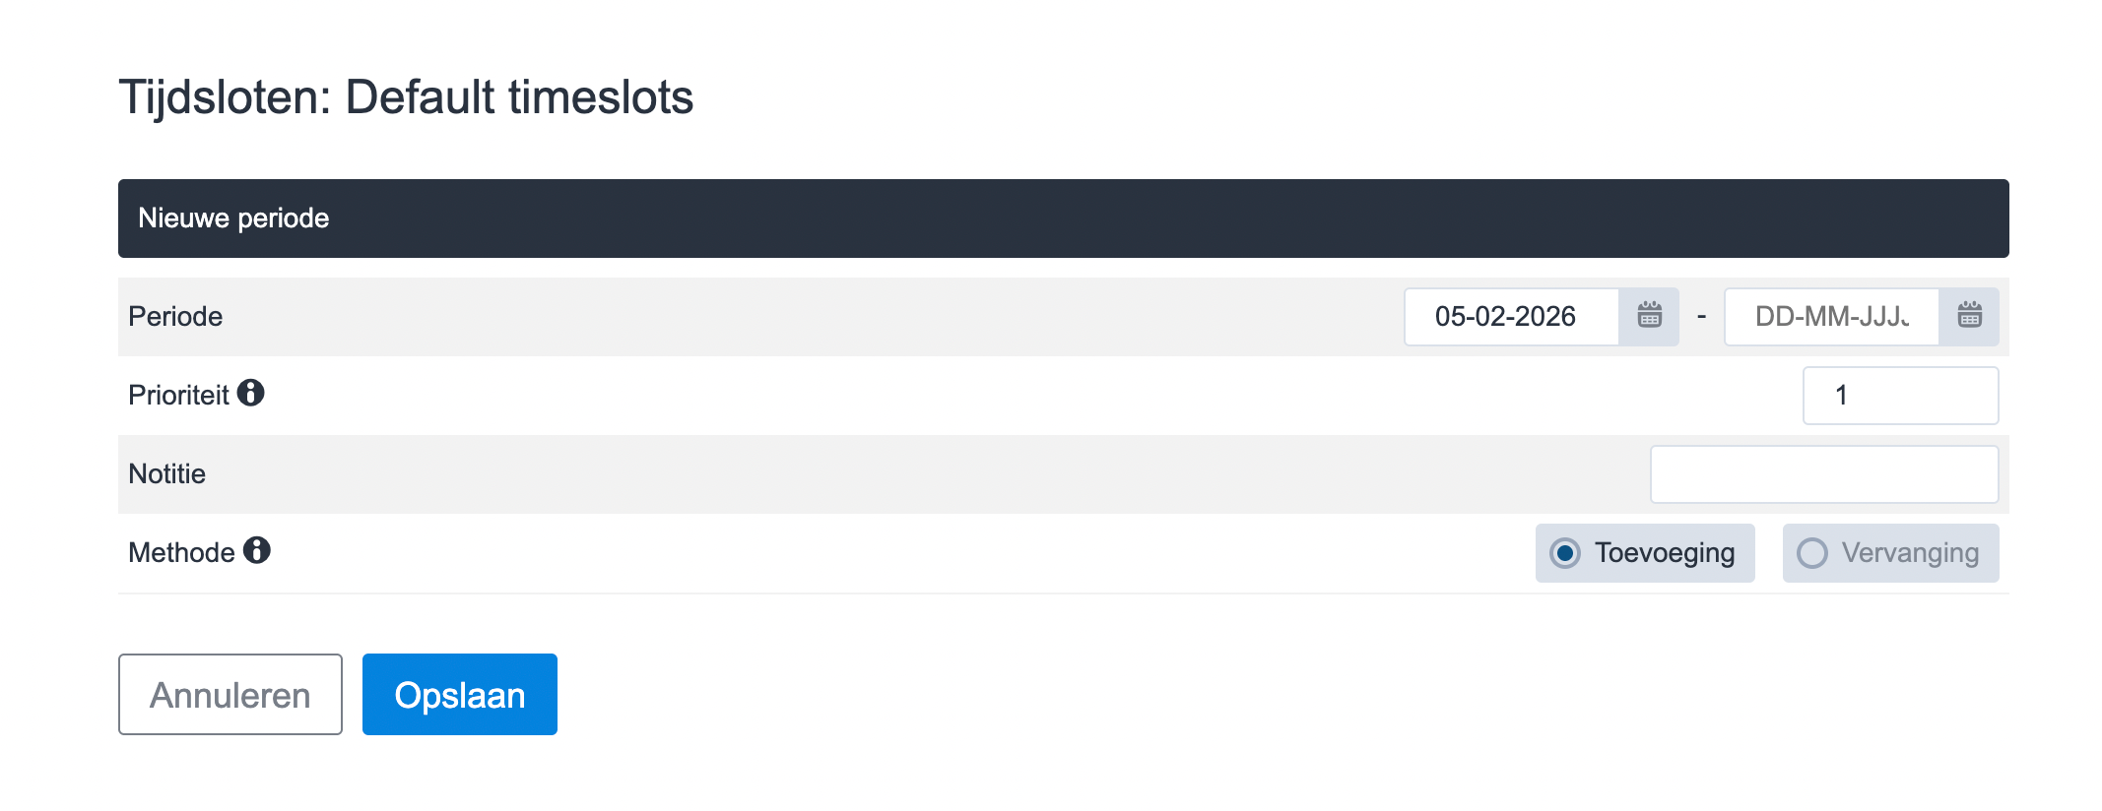
Task: Show the Prioriteit info tooltip icon
Action: click(x=251, y=394)
